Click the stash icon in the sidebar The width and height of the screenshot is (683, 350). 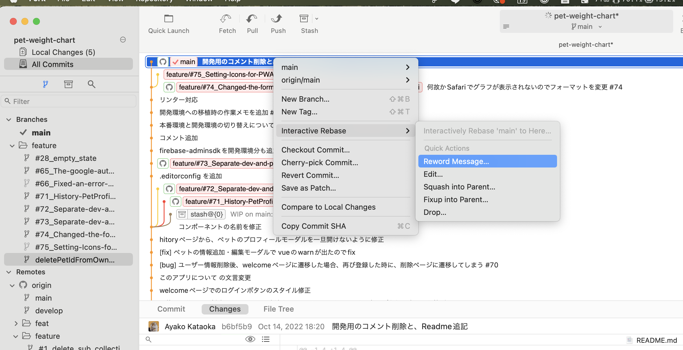(x=68, y=84)
